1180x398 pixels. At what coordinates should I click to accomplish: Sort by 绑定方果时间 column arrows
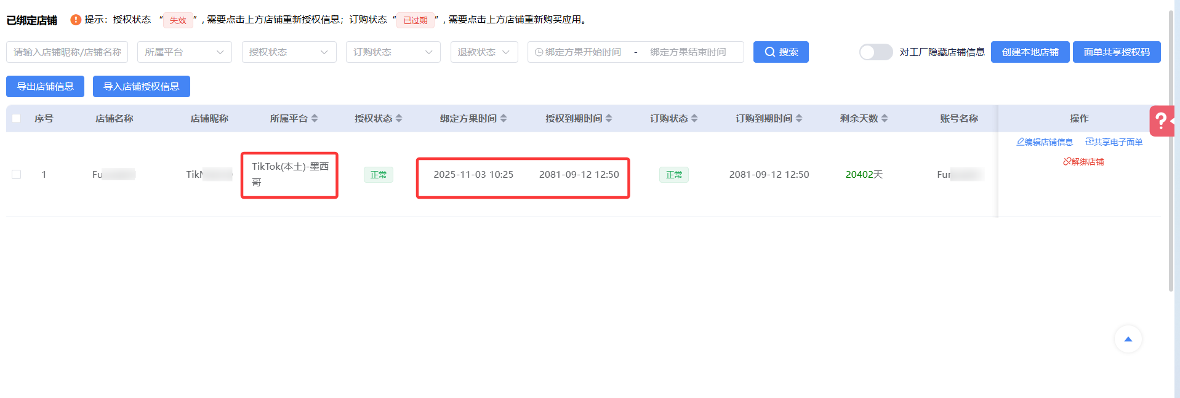point(504,118)
